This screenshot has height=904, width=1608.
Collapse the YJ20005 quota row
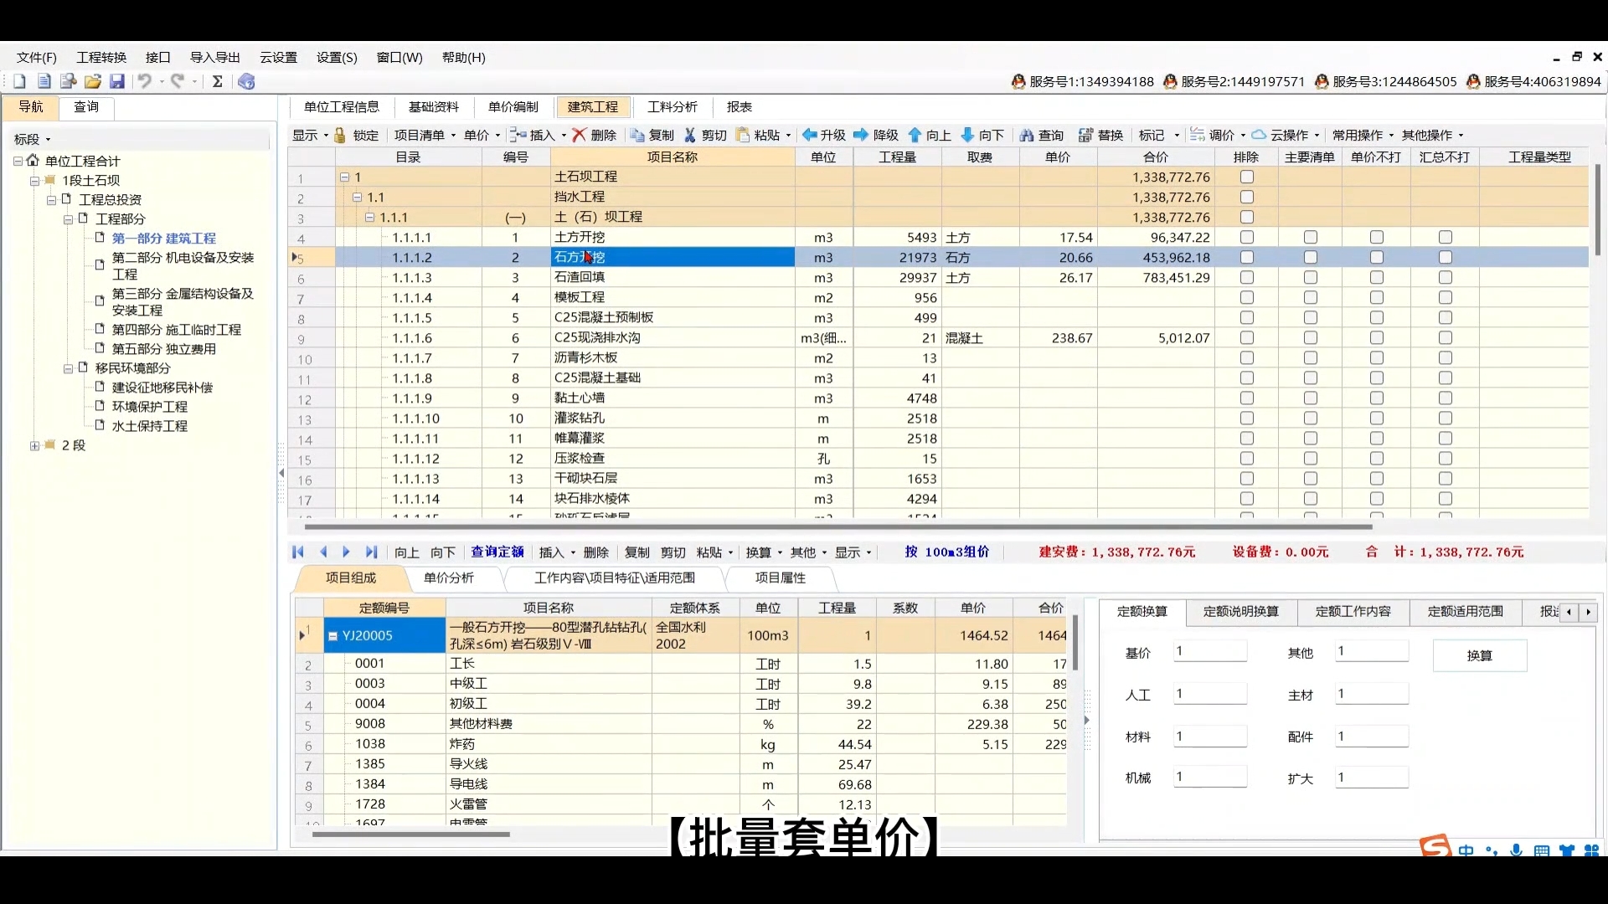pyautogui.click(x=332, y=636)
